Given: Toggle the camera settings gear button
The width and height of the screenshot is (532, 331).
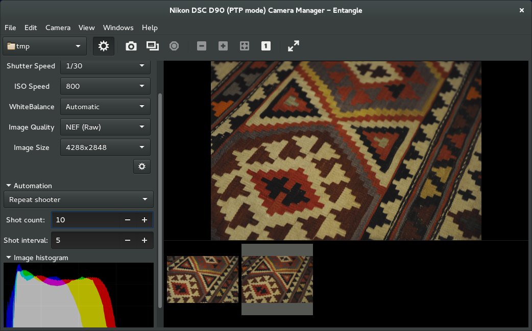Looking at the screenshot, I should click(x=104, y=46).
